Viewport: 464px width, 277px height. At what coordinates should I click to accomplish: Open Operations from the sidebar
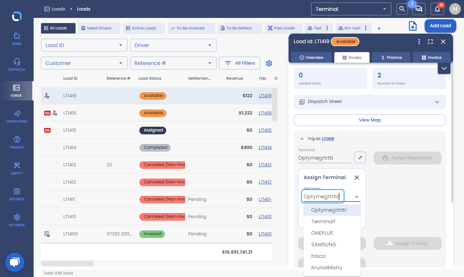(17, 116)
